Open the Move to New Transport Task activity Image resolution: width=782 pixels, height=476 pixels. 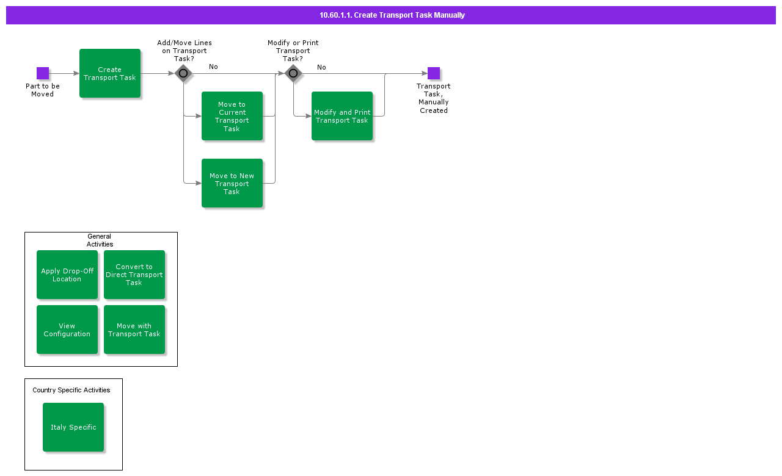(x=232, y=183)
